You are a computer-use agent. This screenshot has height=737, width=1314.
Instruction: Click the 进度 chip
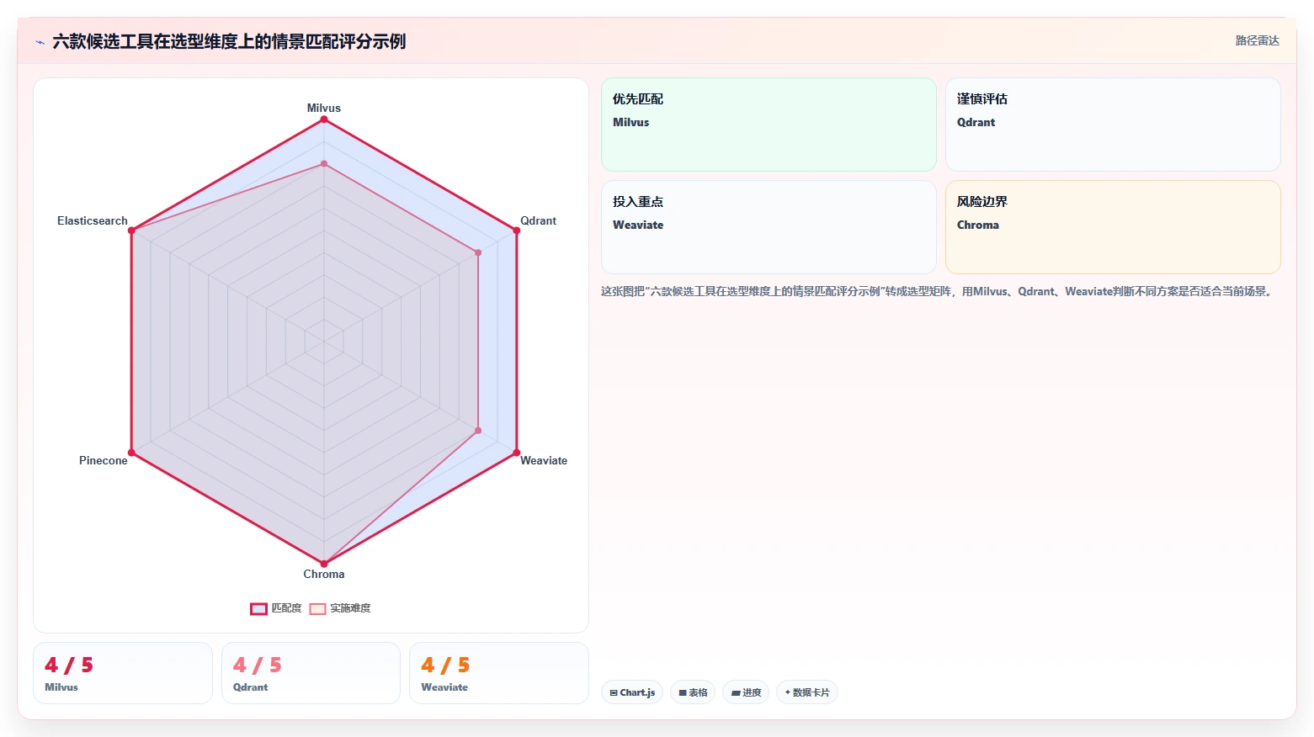point(746,692)
